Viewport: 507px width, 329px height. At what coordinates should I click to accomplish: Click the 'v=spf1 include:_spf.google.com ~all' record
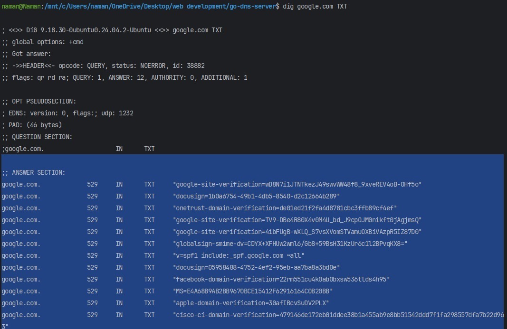(x=239, y=255)
